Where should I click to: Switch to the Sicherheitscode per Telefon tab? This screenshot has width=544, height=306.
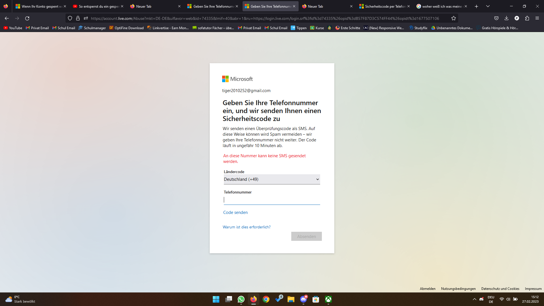point(384,6)
